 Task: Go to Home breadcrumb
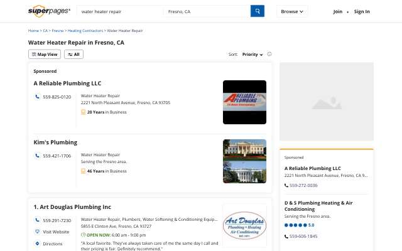(33, 31)
